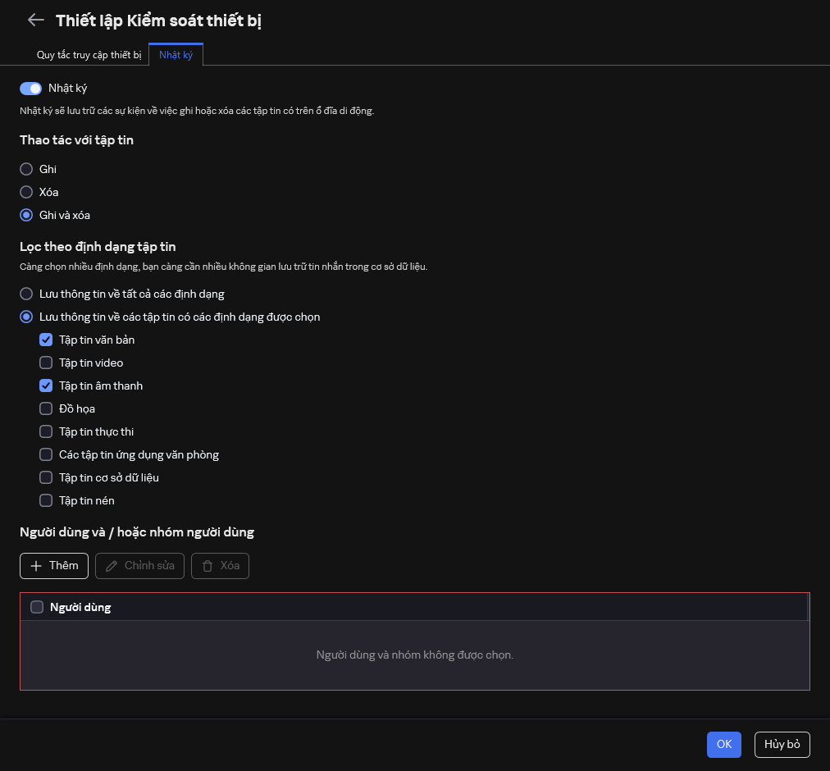Toggle the Nhật ký switch off

pos(31,89)
